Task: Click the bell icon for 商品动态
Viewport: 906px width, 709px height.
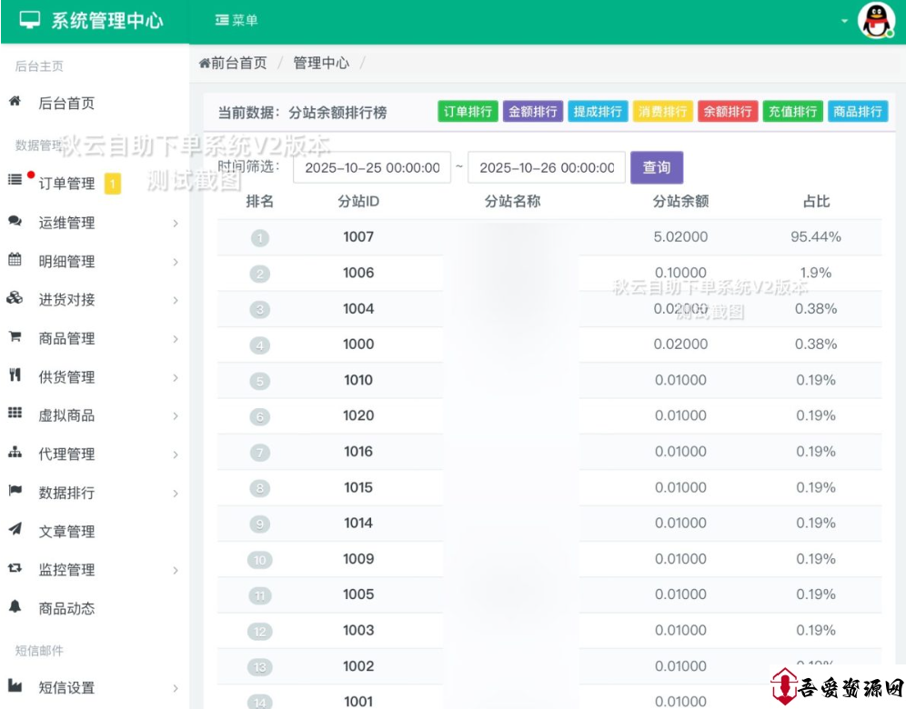Action: coord(15,607)
